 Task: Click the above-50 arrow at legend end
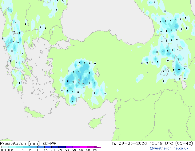click(97, 147)
